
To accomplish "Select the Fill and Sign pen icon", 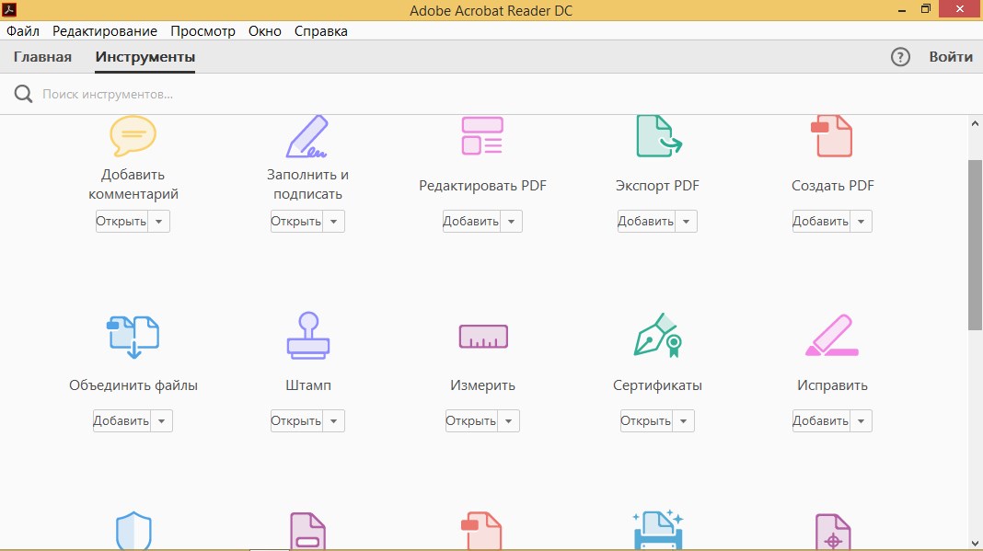I will tap(307, 135).
